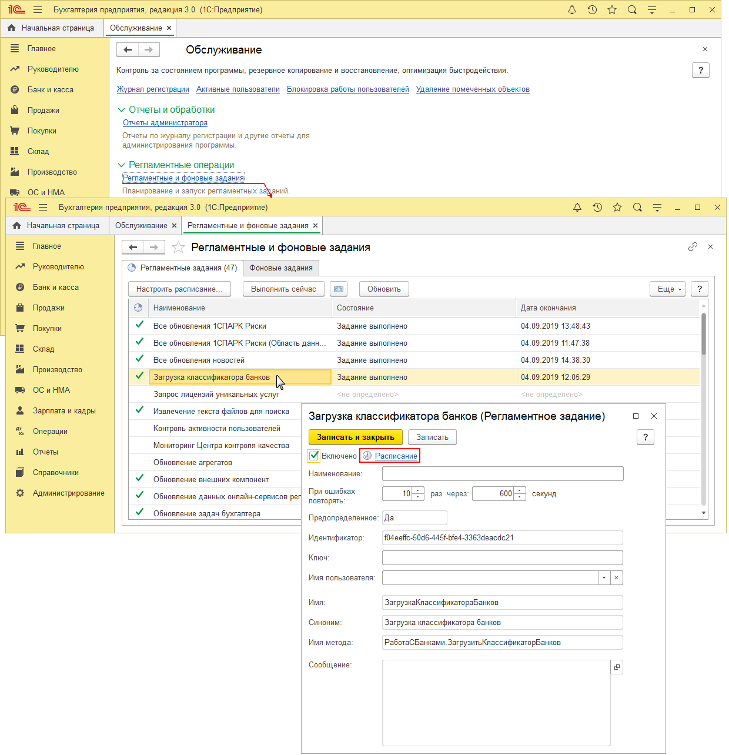Switch to Начальная страница tab in back window
This screenshot has width=729, height=755.
52,28
